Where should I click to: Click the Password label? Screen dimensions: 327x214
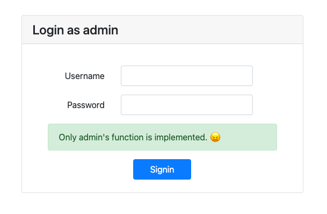(x=86, y=105)
